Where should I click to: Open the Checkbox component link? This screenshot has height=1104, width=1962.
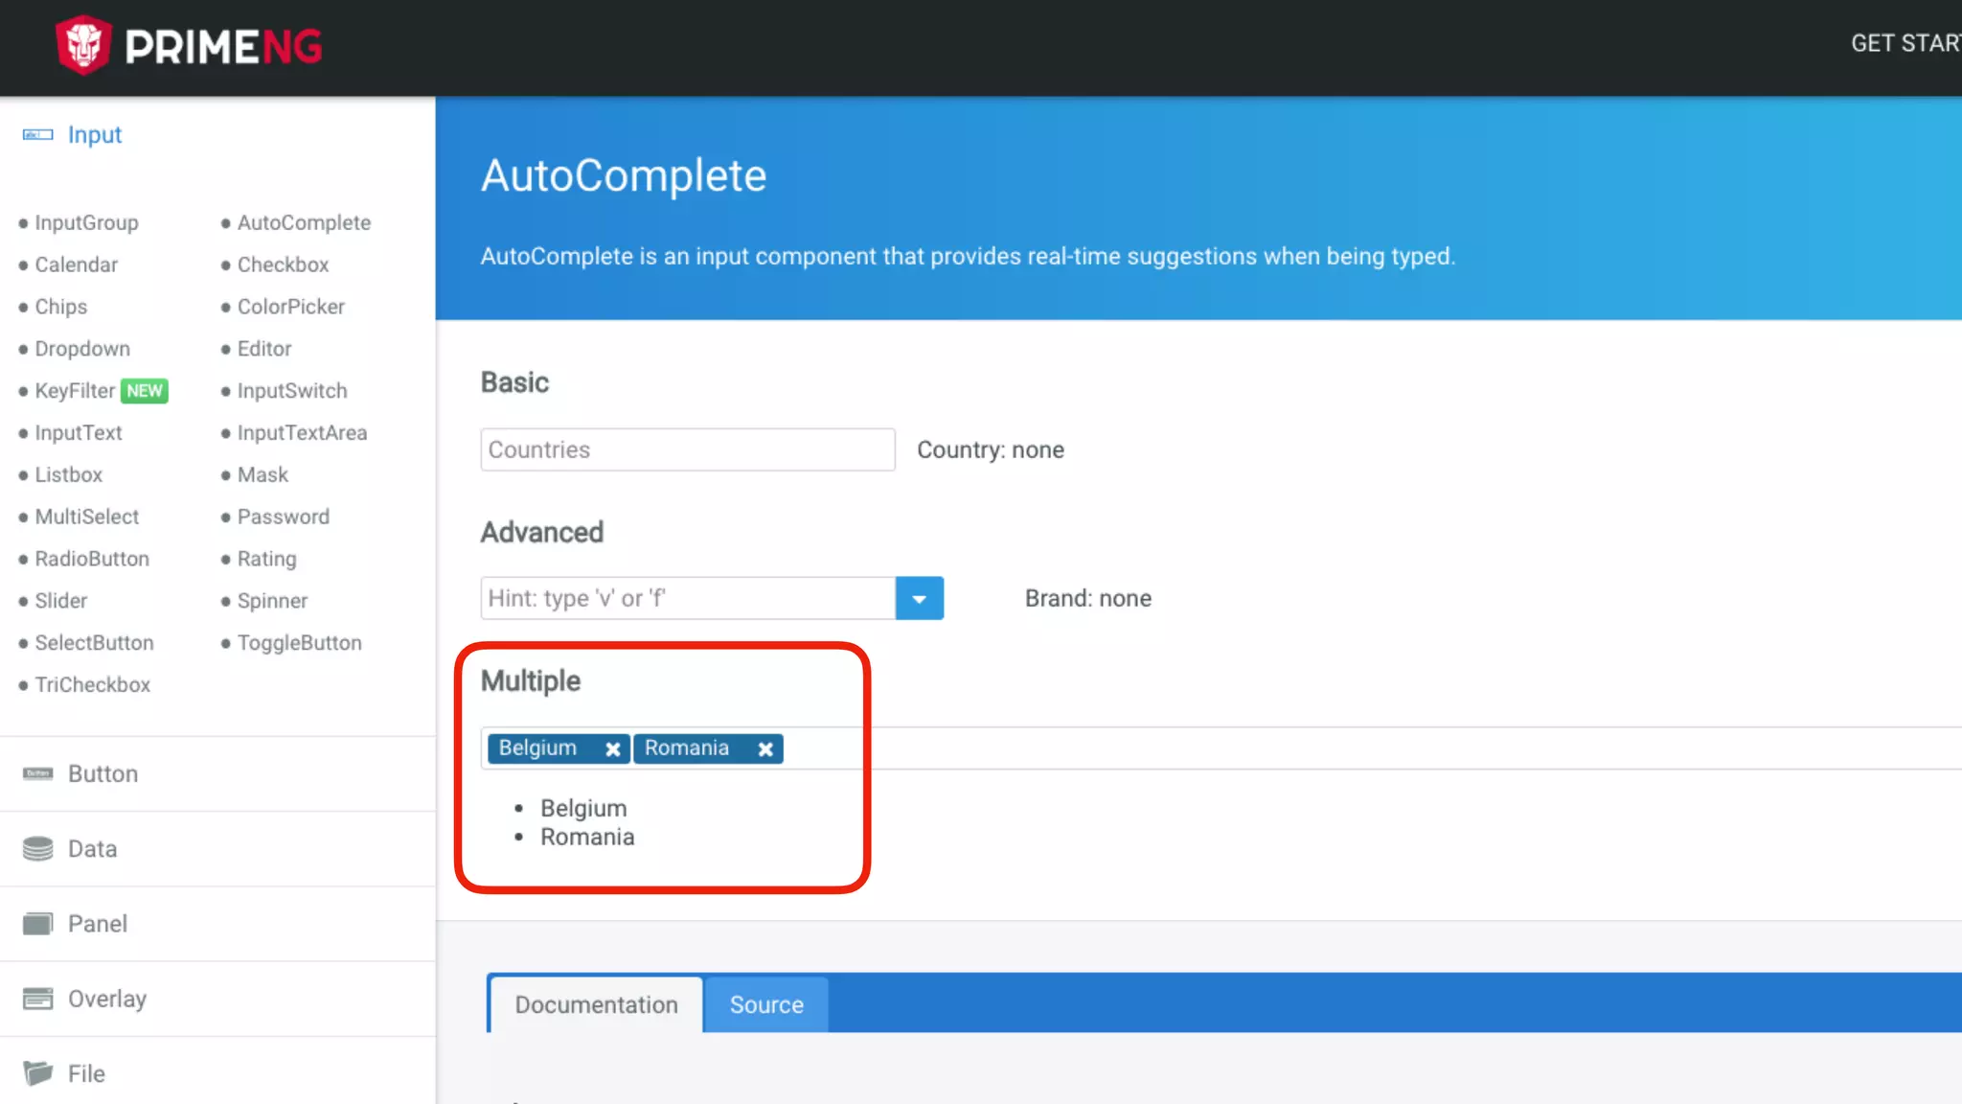[283, 264]
